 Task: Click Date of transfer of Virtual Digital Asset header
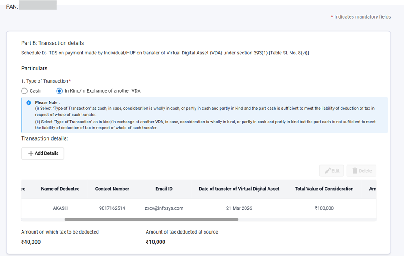239,189
